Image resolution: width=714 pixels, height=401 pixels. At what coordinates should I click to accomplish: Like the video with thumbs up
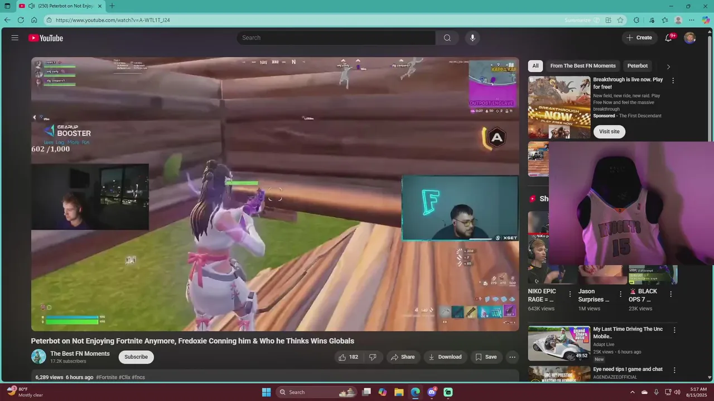point(349,357)
